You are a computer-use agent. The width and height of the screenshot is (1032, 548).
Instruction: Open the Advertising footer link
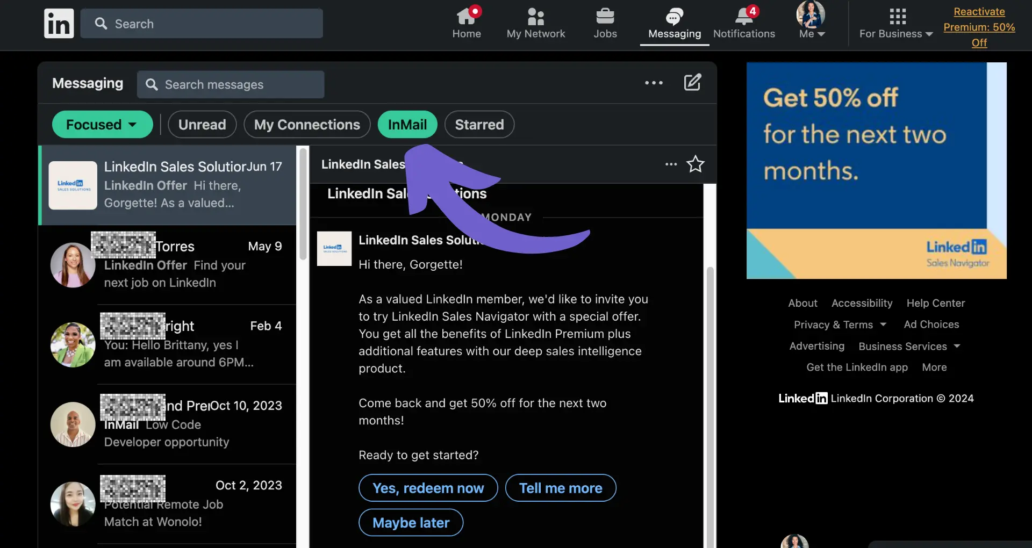[816, 346]
